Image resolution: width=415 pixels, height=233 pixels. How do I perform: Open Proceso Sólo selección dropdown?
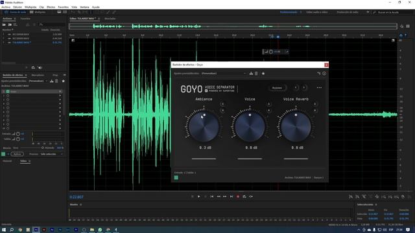coord(52,154)
